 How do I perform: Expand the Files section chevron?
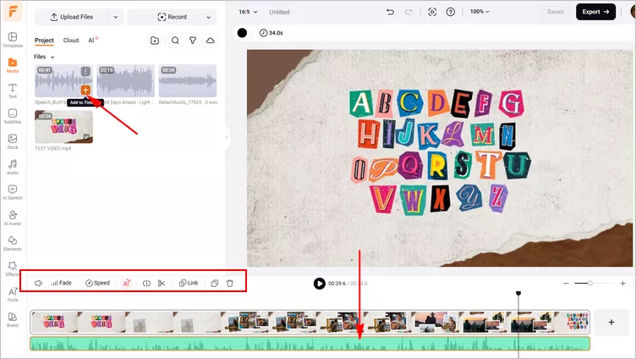pos(52,58)
